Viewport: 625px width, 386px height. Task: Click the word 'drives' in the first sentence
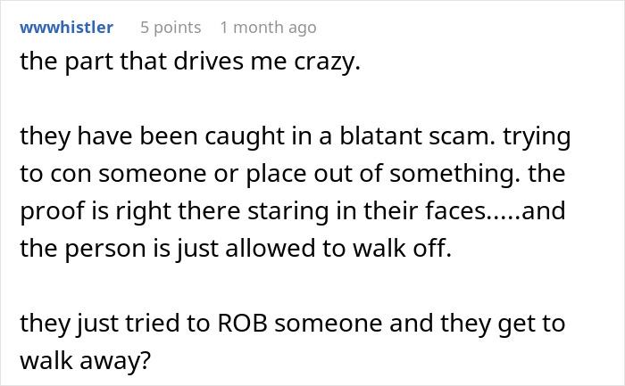tap(208, 62)
